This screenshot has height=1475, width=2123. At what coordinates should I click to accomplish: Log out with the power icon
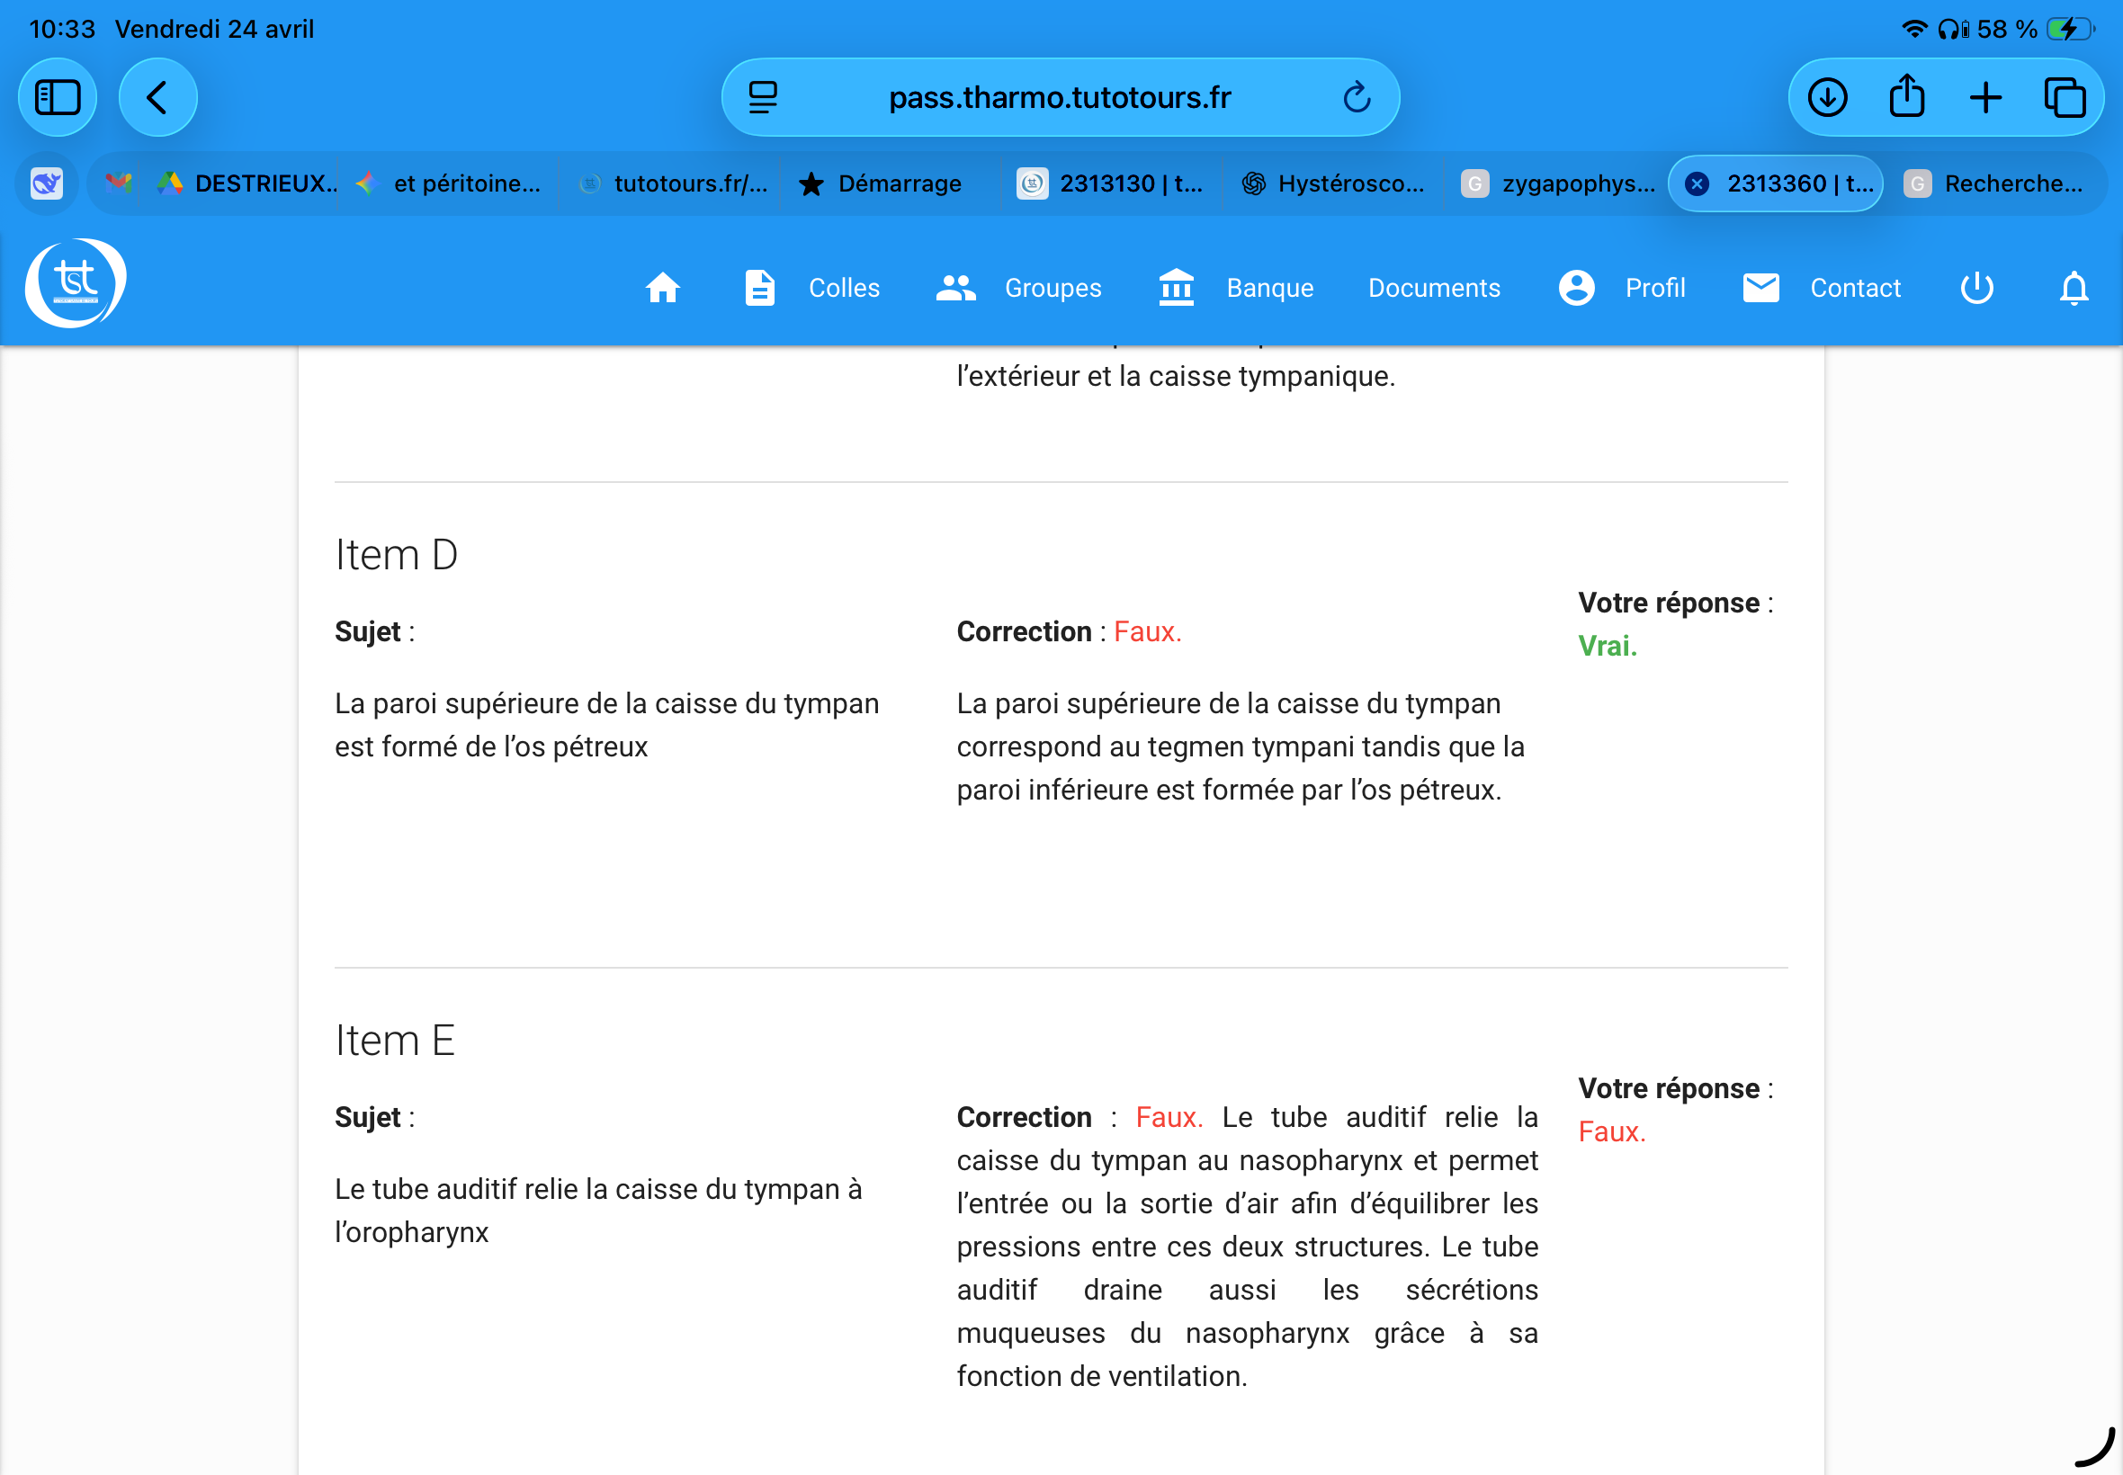1976,288
